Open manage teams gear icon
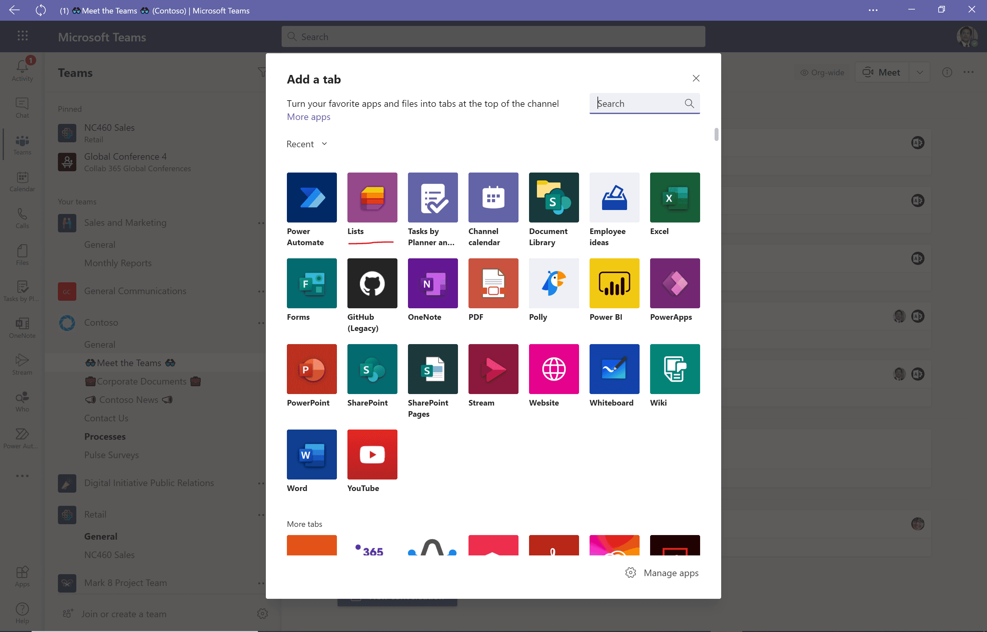The width and height of the screenshot is (987, 632). tap(263, 614)
